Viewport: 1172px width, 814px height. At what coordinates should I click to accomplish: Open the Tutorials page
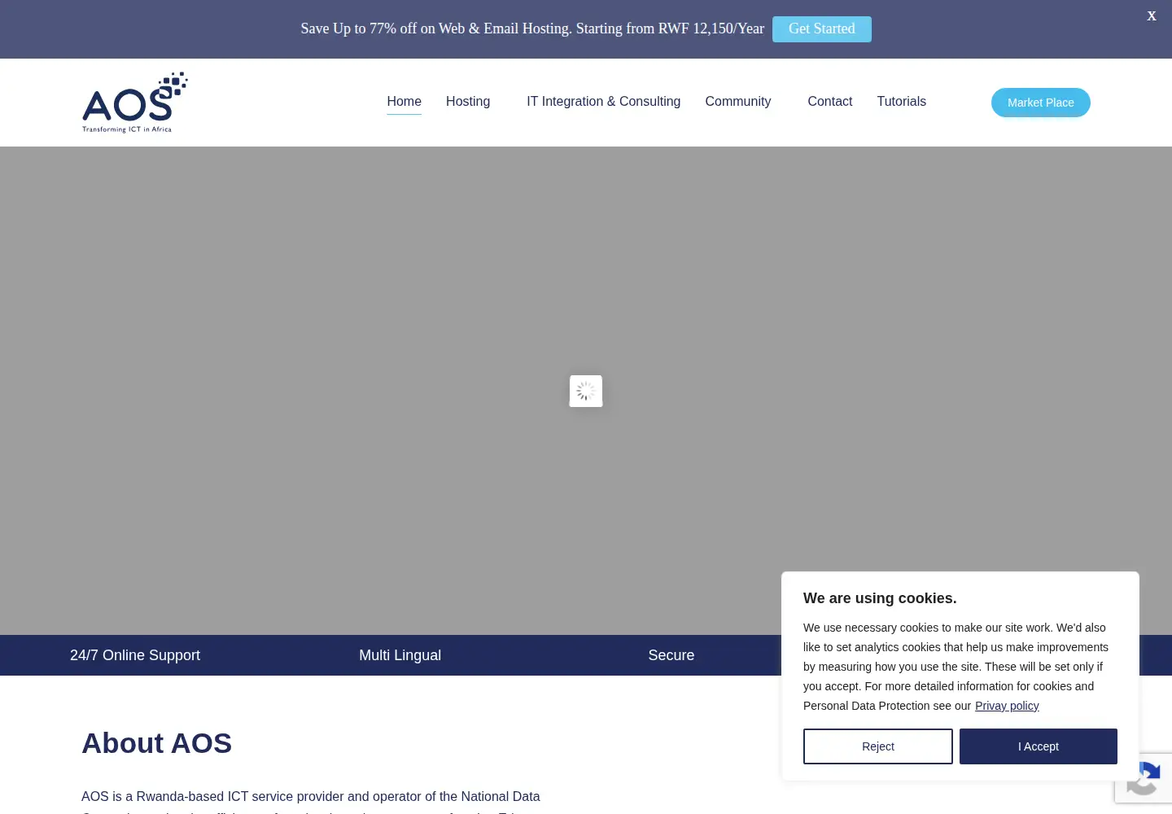[901, 102]
